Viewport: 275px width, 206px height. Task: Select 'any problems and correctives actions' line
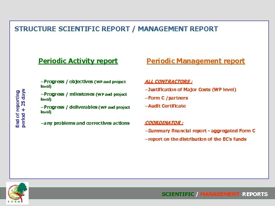pos(85,123)
